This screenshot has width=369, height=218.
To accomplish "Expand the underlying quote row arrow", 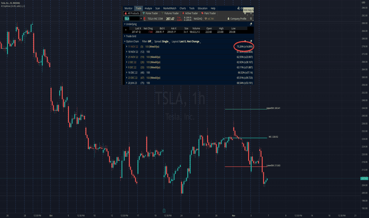I will 126,30.
